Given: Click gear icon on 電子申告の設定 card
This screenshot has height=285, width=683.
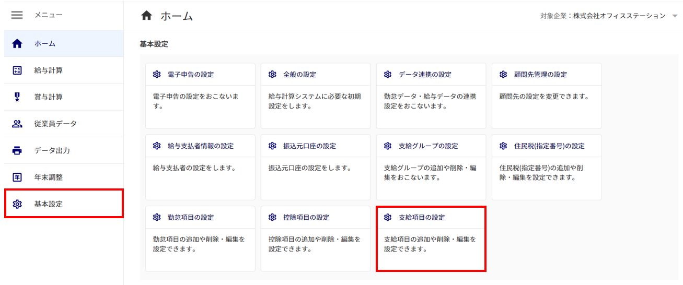Looking at the screenshot, I should pos(157,75).
